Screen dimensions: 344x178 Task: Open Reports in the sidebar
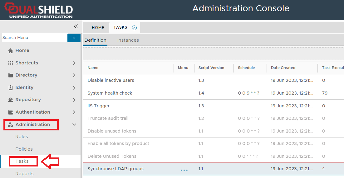click(x=24, y=174)
